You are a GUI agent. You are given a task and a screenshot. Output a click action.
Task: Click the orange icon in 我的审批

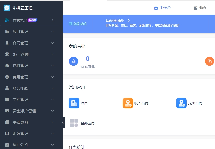209,61
